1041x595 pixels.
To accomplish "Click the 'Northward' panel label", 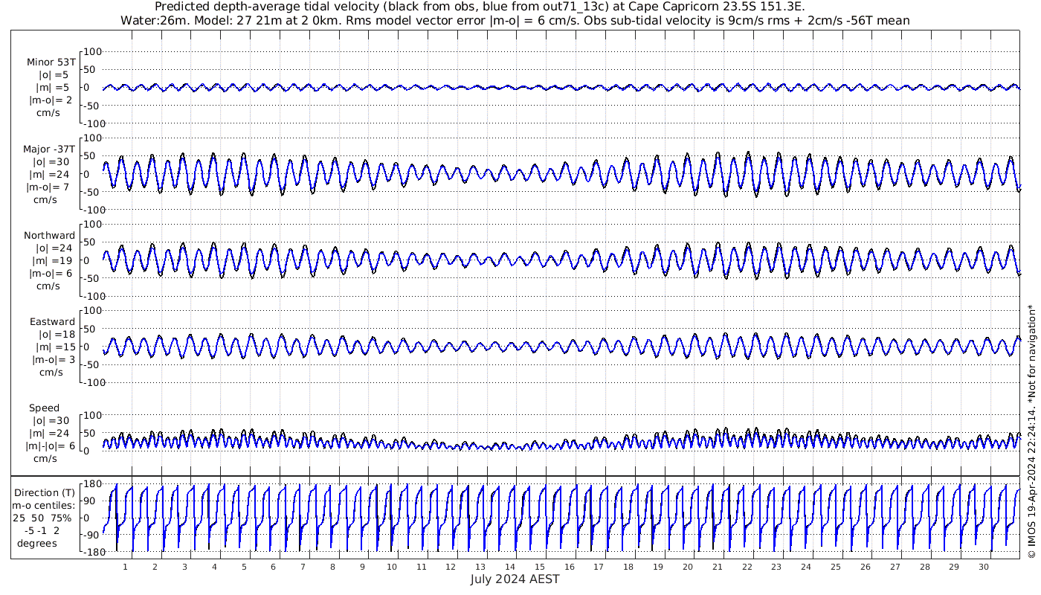I will coord(50,236).
